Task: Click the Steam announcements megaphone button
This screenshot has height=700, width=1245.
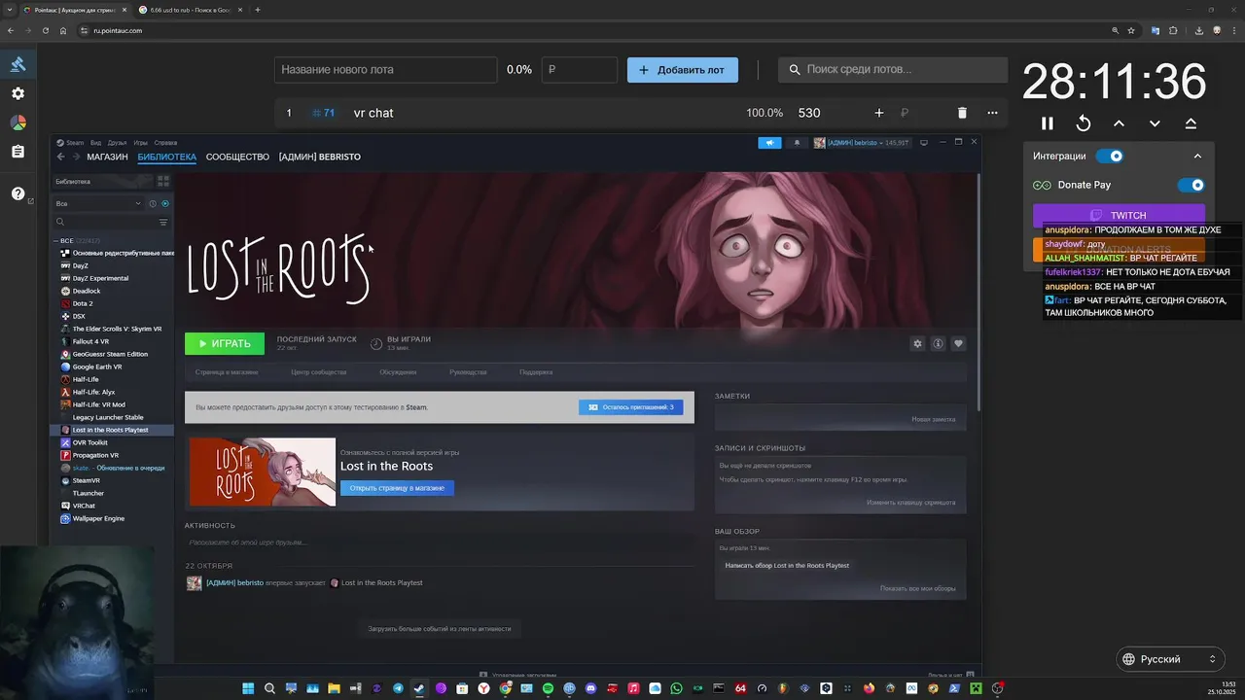Action: click(769, 143)
